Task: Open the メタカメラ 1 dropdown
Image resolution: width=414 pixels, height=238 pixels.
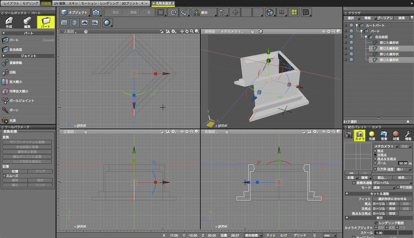Action: point(386,146)
